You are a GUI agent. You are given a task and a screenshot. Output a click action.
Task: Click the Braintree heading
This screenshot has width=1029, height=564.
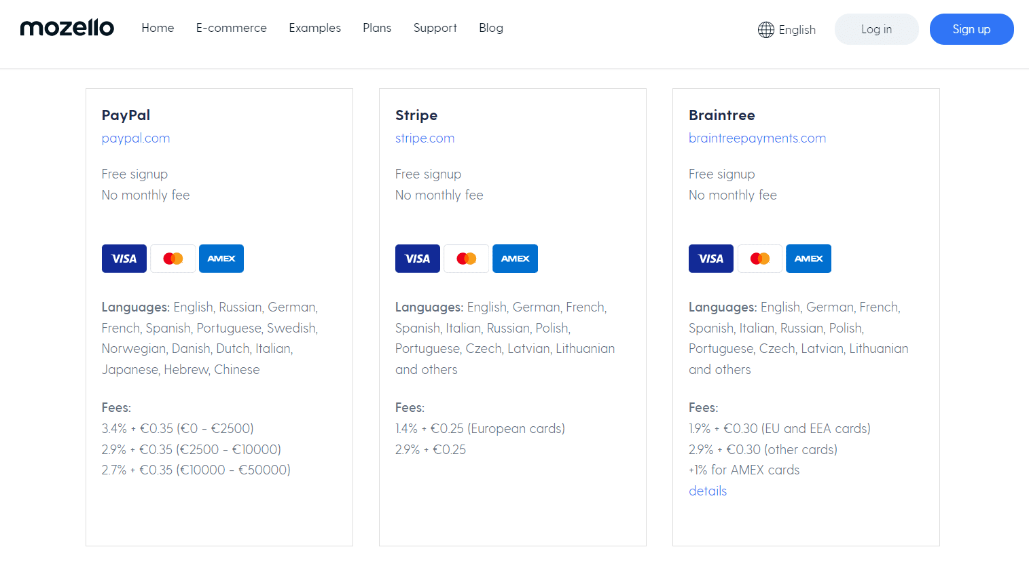[x=722, y=115]
